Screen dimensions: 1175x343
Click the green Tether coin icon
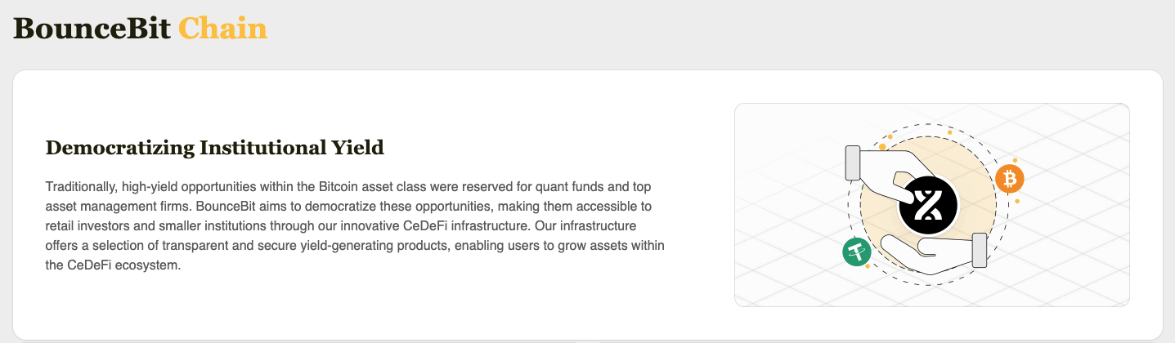[x=857, y=252]
